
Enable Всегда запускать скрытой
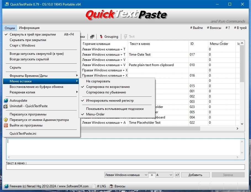pyautogui.click(x=41, y=59)
